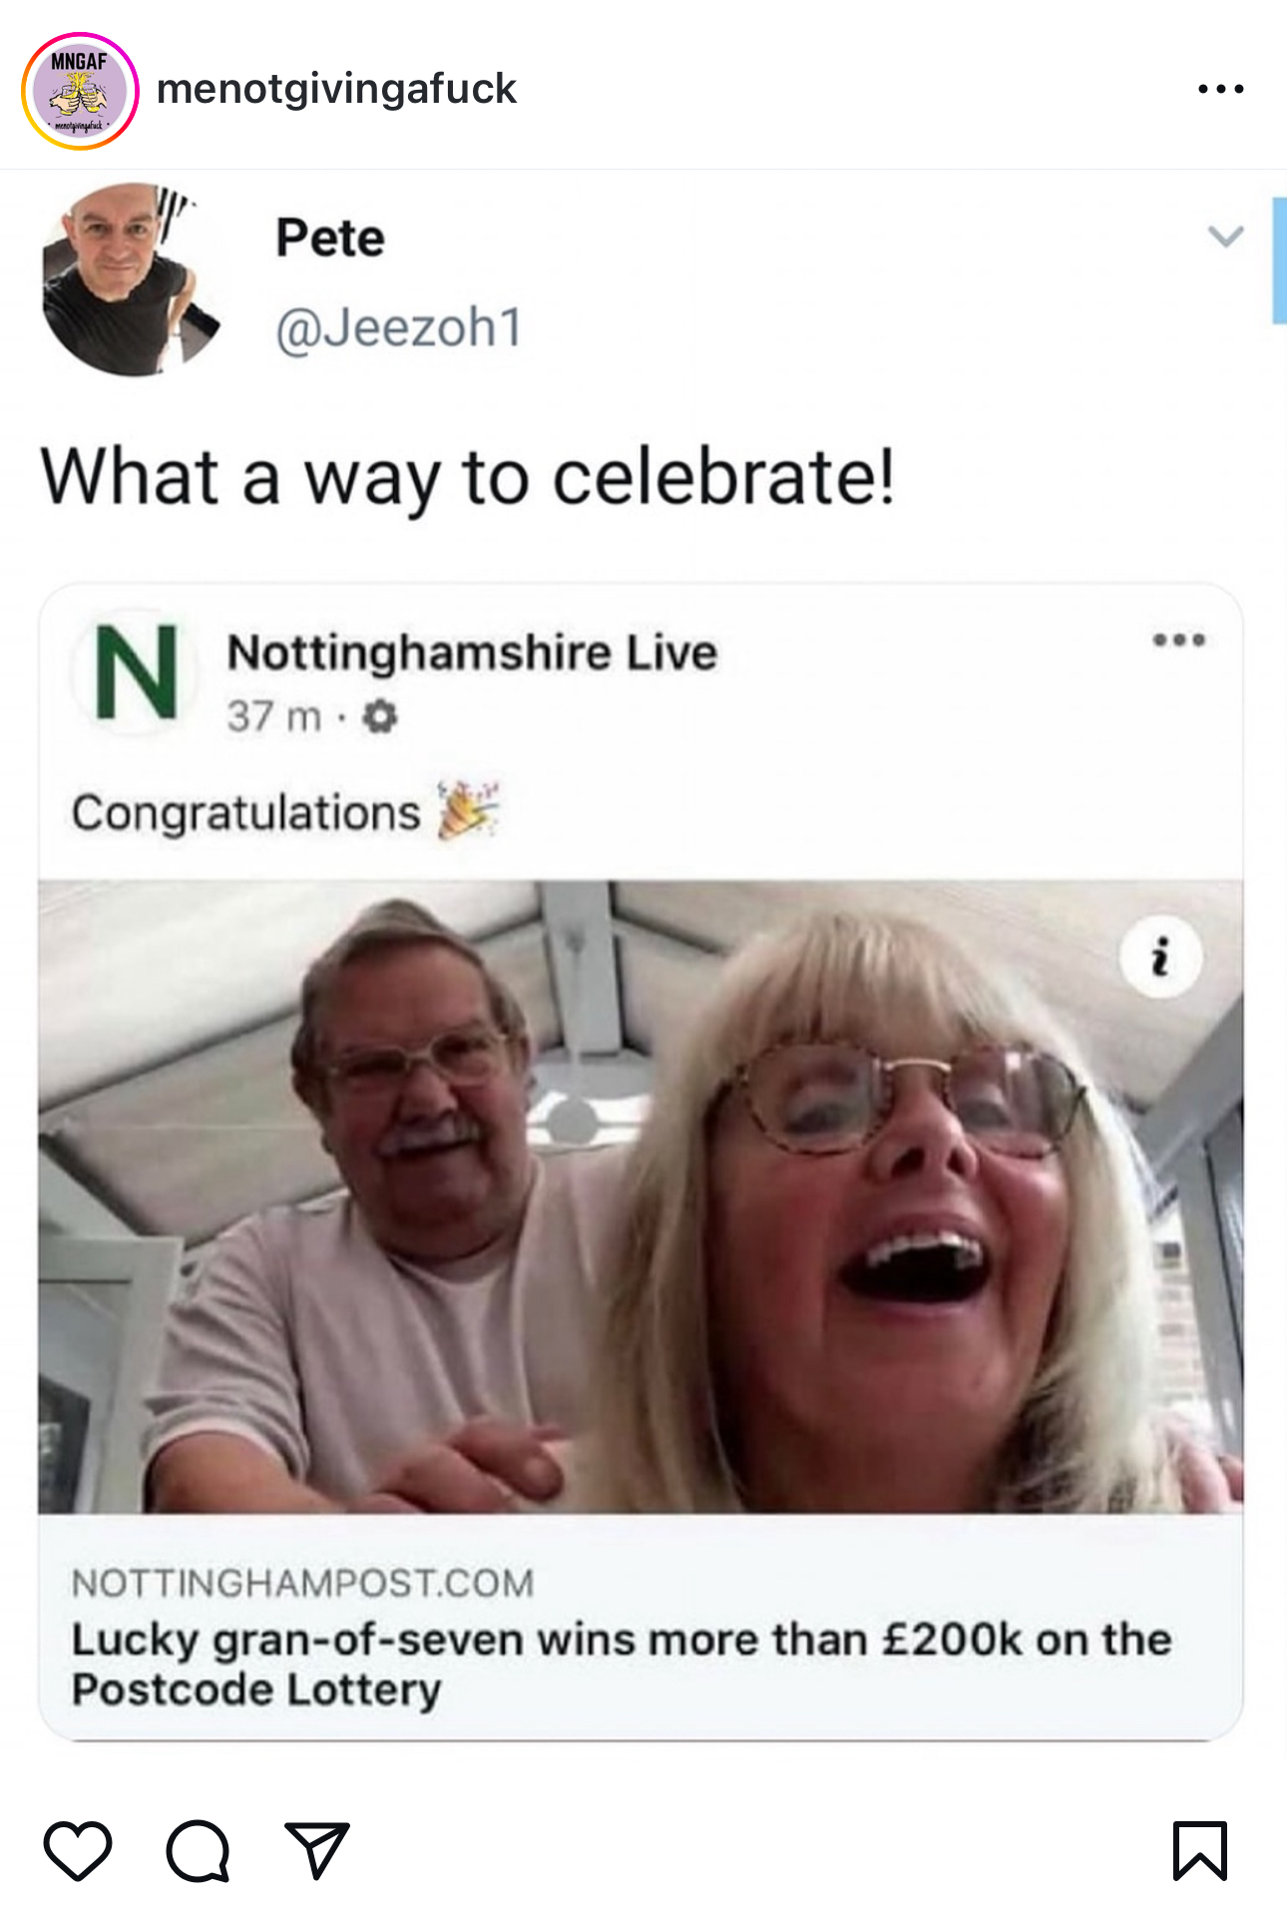
Task: Open the Nottinghamshire Live page name
Action: coord(472,653)
